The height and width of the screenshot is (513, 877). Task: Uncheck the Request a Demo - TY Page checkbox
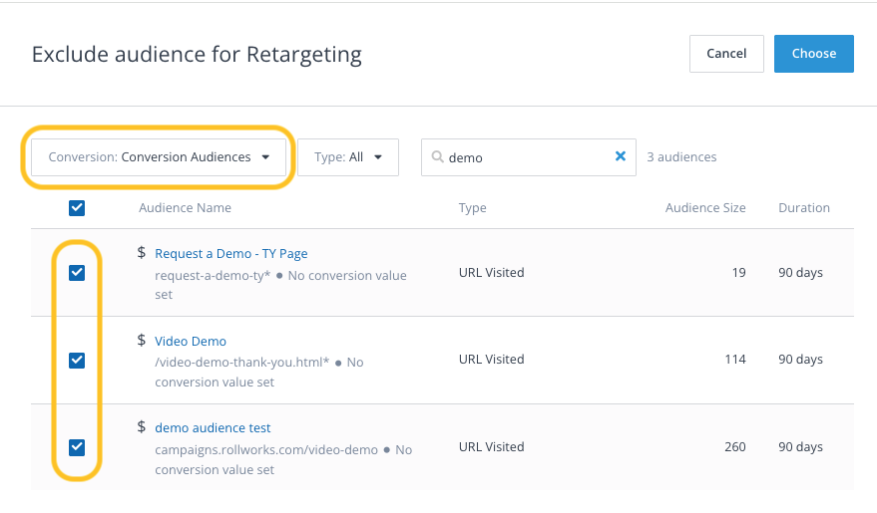(77, 273)
